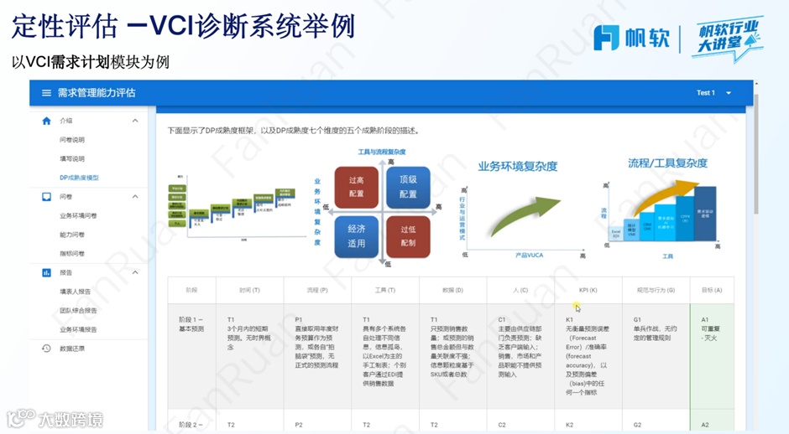Click the blue 顶级配置 quadrant tile
The width and height of the screenshot is (789, 434).
coord(408,187)
